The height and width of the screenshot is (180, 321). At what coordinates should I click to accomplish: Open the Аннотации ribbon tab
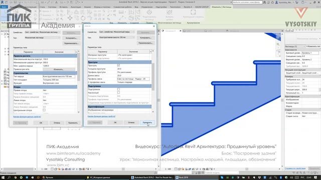click(x=76, y=7)
